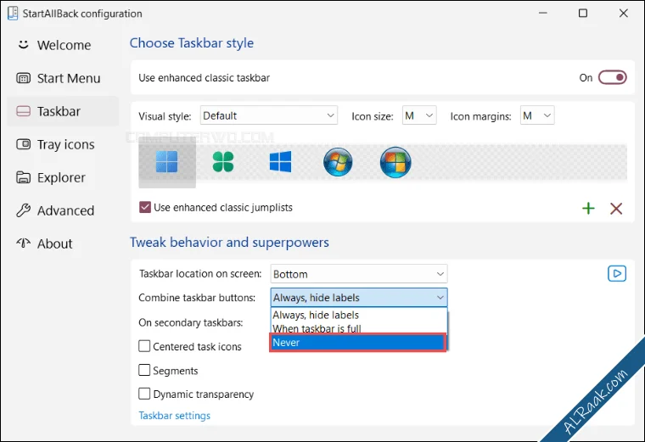Open the Welcome section
The image size is (645, 442).
[63, 45]
